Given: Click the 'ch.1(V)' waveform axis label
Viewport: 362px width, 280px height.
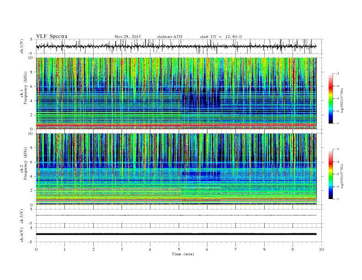Looking at the screenshot, I should pyautogui.click(x=22, y=46).
